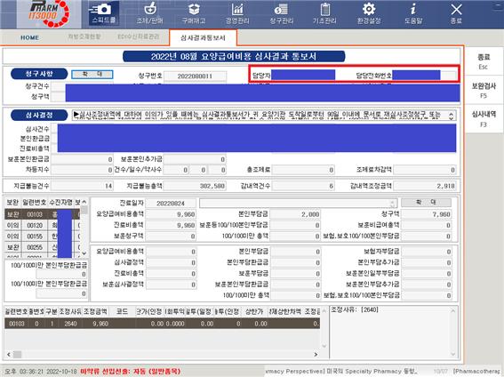
Task: Select patient row 00120 in list
Action: [x=42, y=225]
